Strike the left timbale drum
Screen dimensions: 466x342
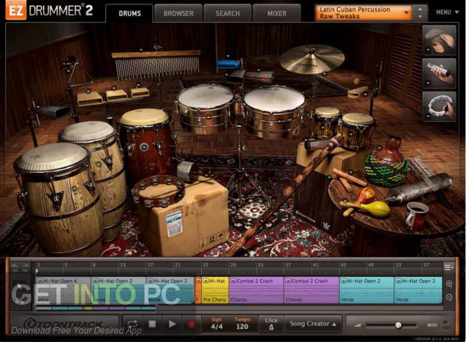[x=206, y=108]
